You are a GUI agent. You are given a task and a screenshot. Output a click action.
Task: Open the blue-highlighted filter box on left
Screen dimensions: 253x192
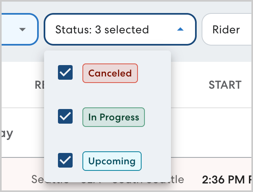click(x=12, y=30)
